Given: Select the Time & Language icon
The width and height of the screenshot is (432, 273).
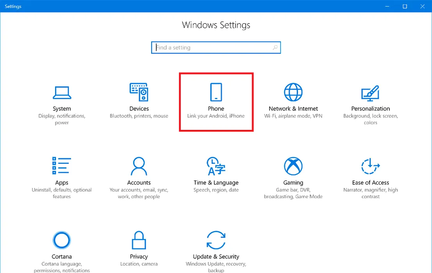Looking at the screenshot, I should [x=216, y=166].
